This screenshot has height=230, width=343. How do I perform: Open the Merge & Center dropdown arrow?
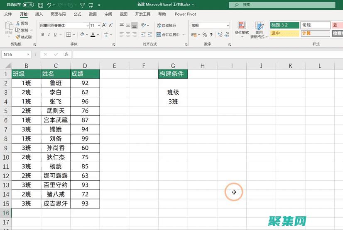(183, 35)
